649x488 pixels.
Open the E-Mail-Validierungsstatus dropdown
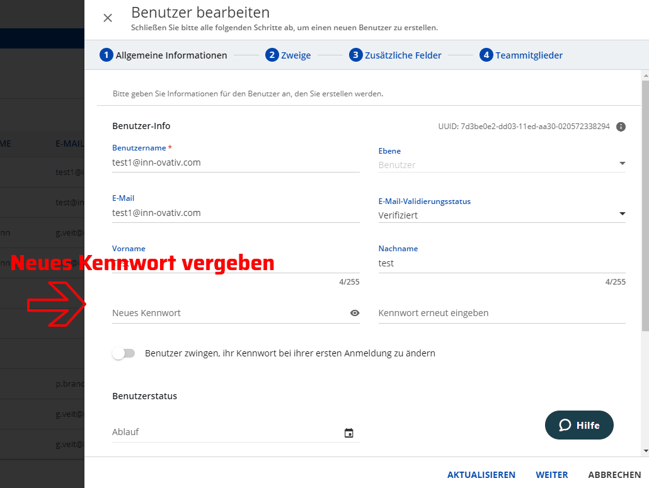click(622, 215)
